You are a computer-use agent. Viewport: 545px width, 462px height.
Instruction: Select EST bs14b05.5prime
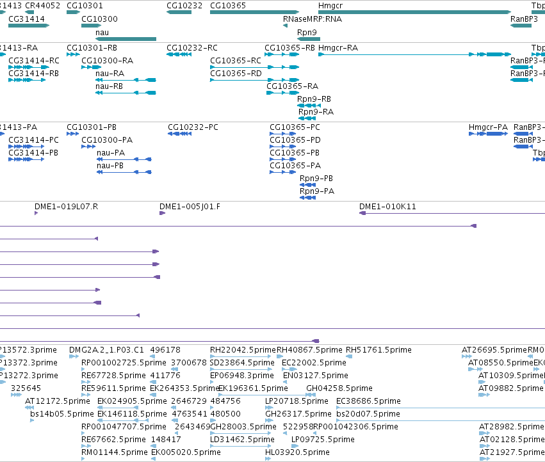[62, 414]
